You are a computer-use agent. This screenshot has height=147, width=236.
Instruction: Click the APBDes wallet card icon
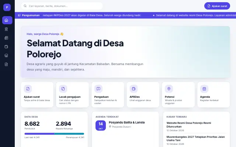(133, 89)
